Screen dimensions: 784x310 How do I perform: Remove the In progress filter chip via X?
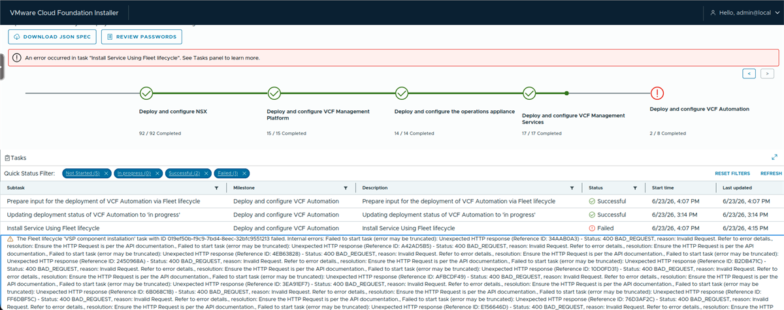point(157,173)
